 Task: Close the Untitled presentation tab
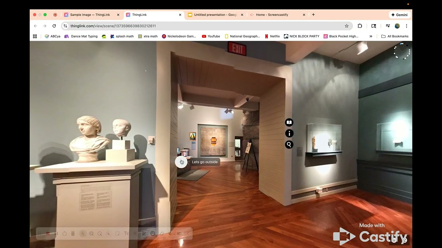click(x=242, y=15)
